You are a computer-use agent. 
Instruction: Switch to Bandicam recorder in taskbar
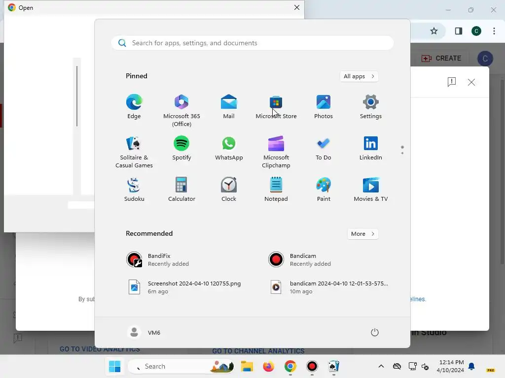tap(312, 366)
